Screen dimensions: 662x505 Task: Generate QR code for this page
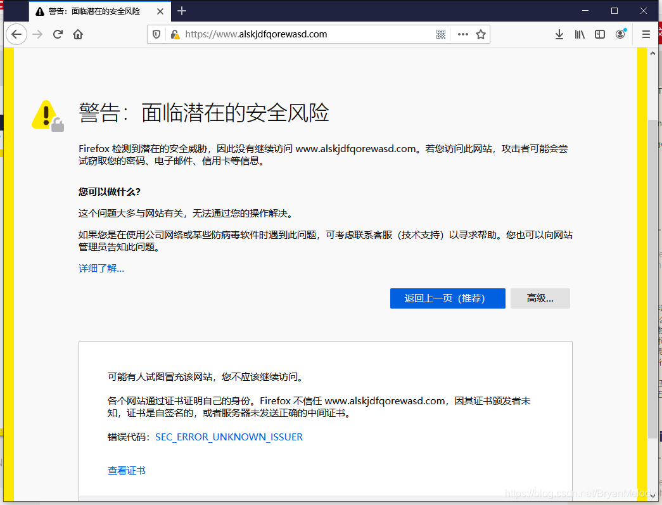pos(441,34)
